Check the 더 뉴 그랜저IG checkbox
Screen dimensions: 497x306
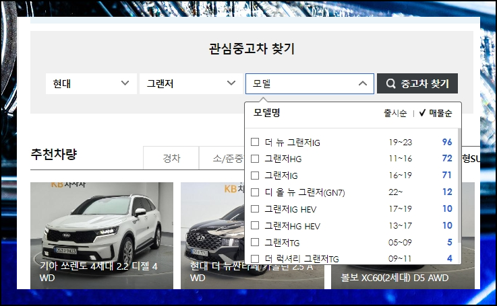pos(255,142)
